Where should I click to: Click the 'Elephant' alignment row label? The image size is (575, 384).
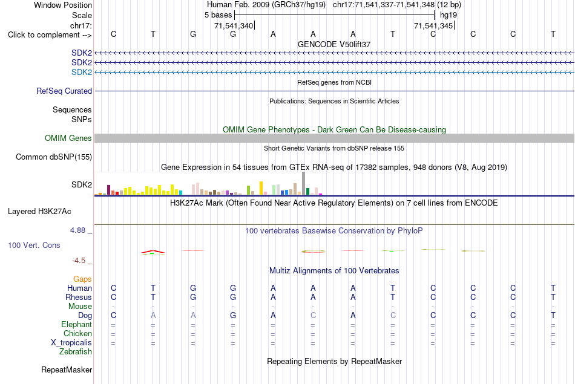[77, 325]
